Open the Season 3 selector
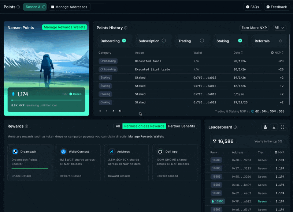This screenshot has height=212, width=293. 34,7
